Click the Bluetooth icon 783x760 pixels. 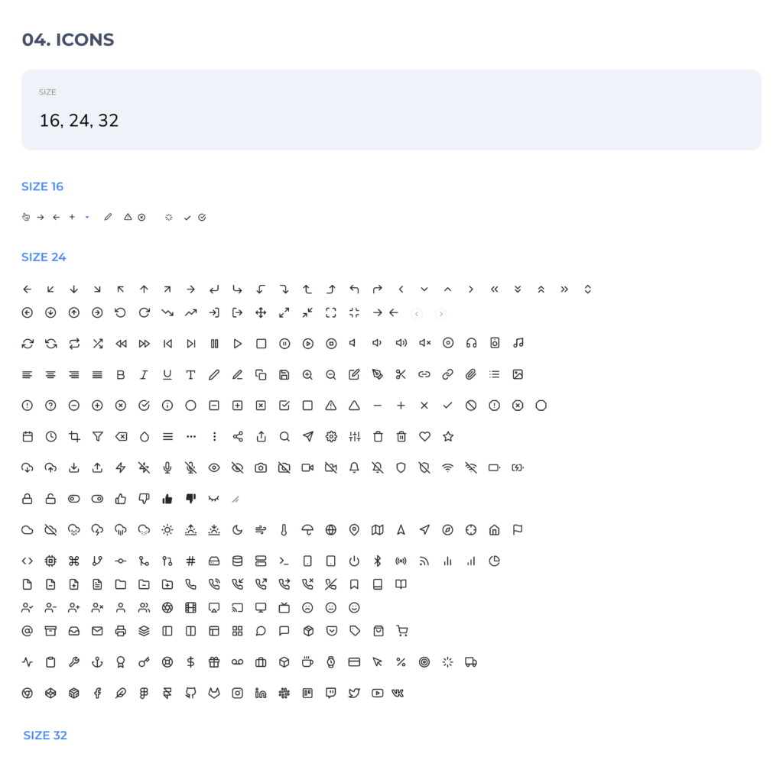[377, 561]
